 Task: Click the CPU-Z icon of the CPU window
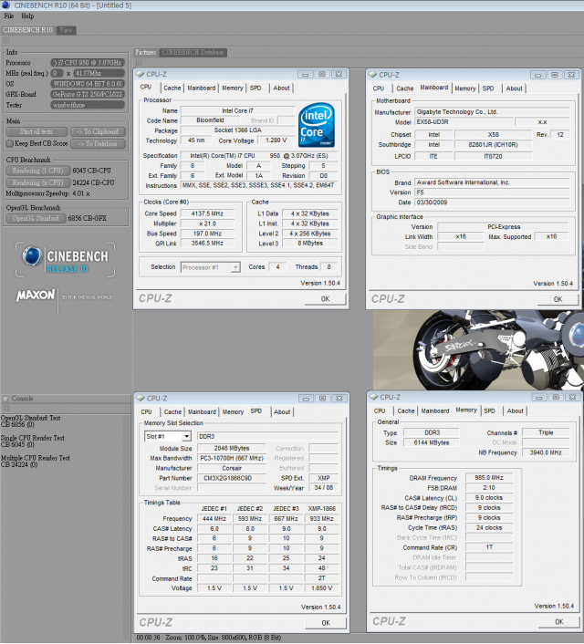140,74
